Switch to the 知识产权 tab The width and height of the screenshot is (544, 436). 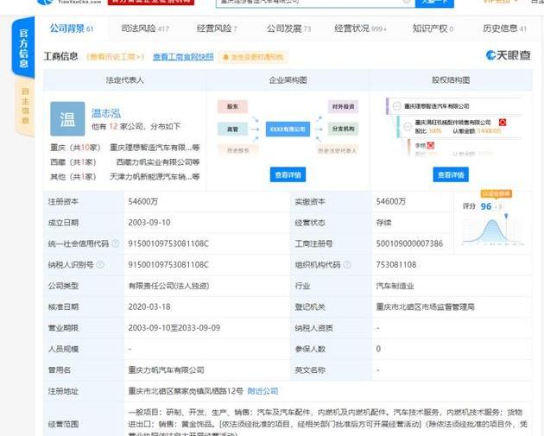click(433, 28)
